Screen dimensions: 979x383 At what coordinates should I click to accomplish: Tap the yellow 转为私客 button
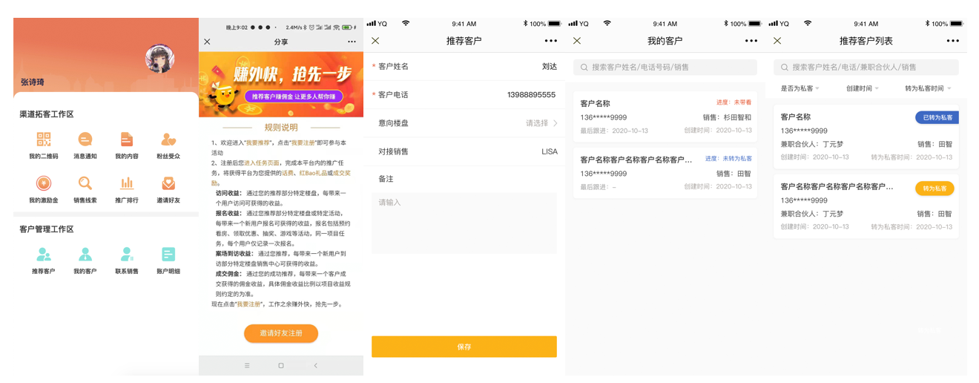(934, 189)
